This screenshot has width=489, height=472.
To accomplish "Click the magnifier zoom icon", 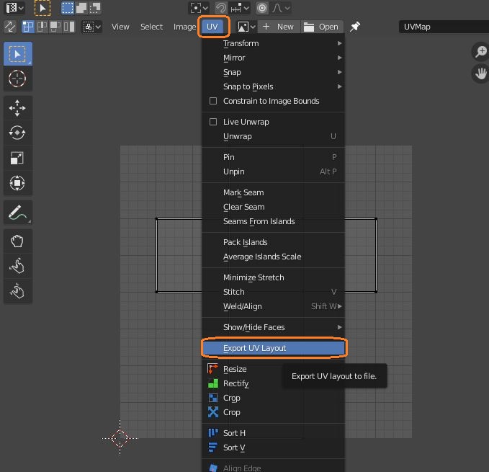I will (x=480, y=52).
